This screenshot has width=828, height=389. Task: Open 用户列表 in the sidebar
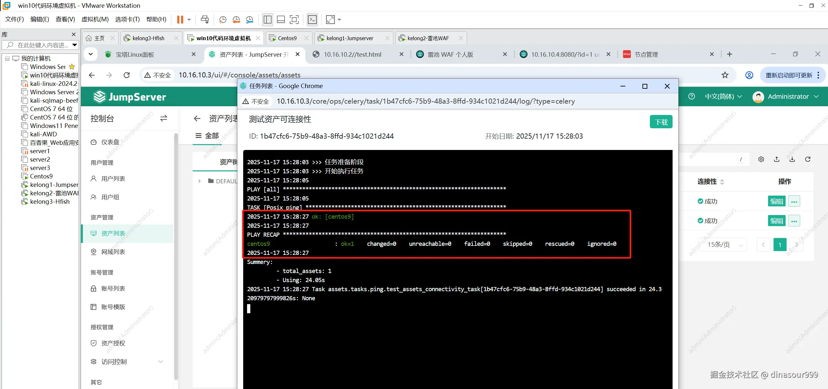[x=113, y=179]
